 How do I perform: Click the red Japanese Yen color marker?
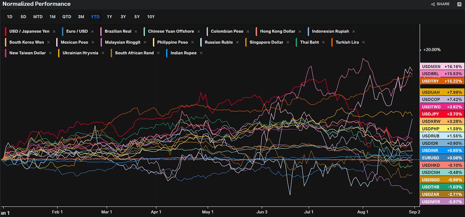(6, 31)
